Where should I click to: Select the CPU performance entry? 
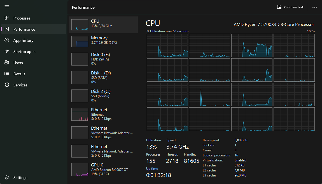point(103,25)
